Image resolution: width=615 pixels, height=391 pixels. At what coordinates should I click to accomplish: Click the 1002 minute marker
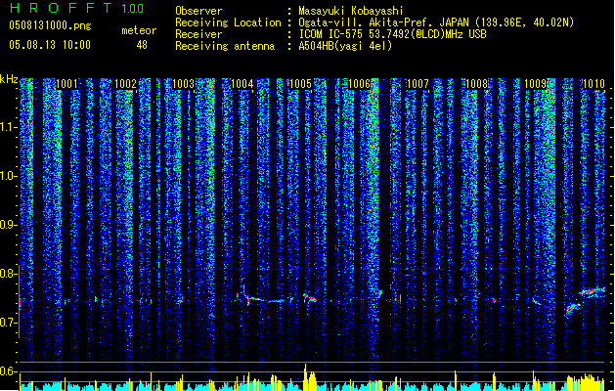point(125,84)
